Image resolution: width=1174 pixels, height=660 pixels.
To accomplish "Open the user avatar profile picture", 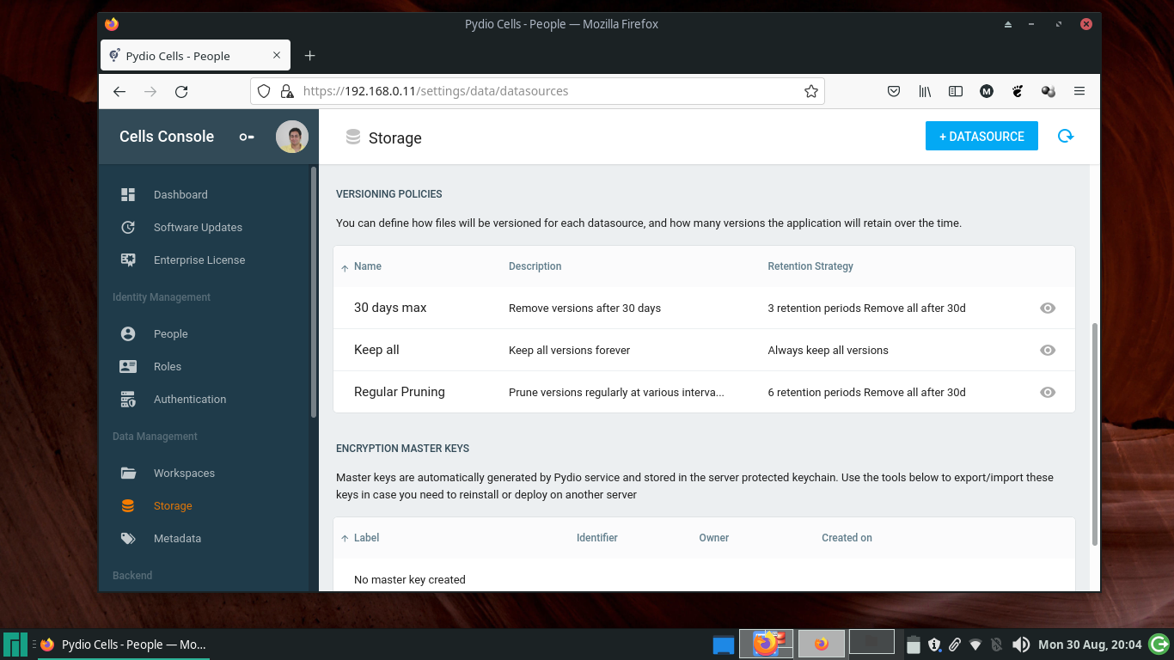I will 292,137.
